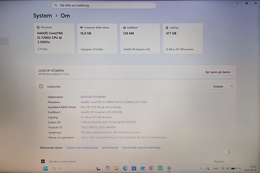The image size is (260, 173).
Task: Click the volume speaker icon
Action: [228, 168]
